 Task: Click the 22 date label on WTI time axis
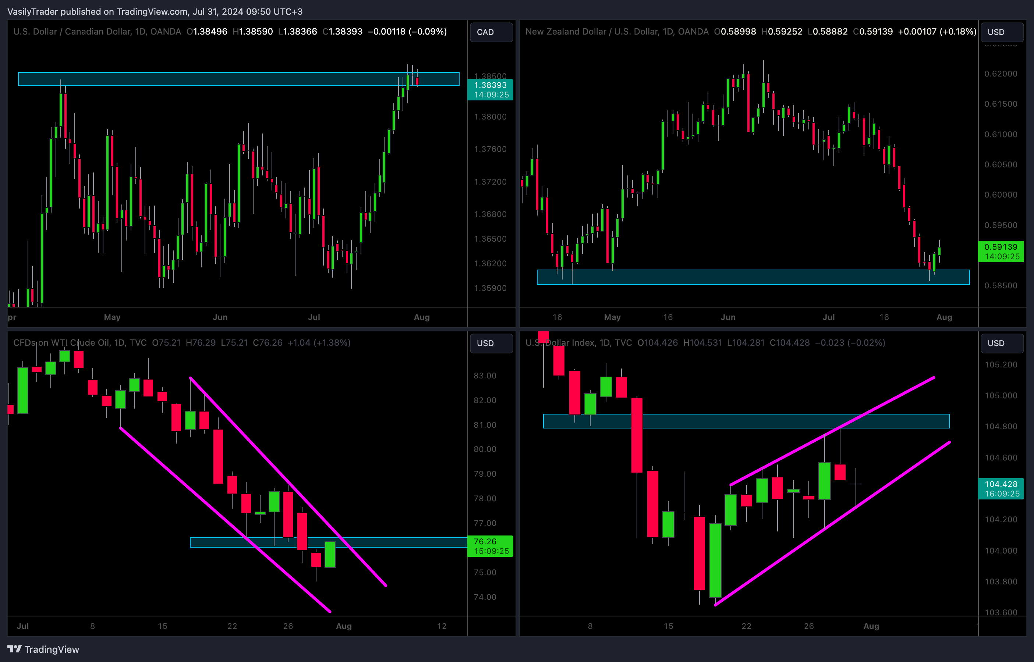click(x=232, y=626)
